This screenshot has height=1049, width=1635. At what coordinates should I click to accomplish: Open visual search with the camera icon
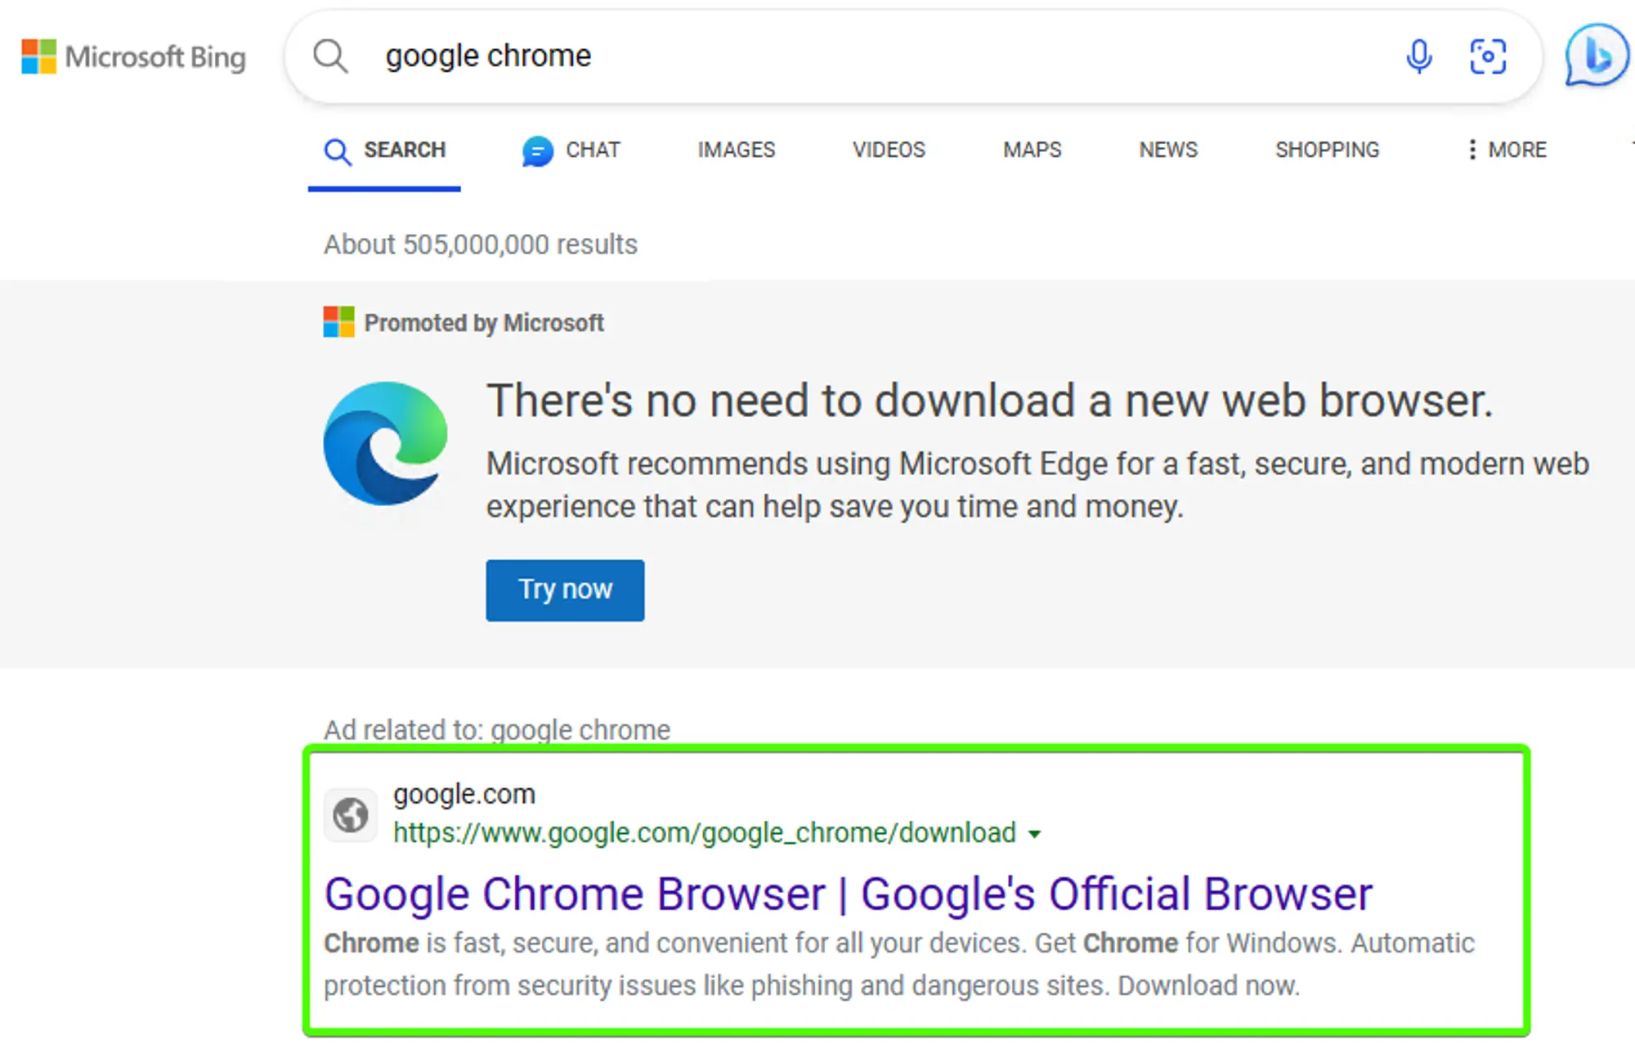[x=1488, y=56]
